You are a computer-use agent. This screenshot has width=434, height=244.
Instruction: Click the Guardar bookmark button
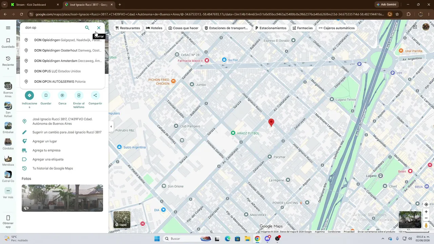[x=46, y=96]
